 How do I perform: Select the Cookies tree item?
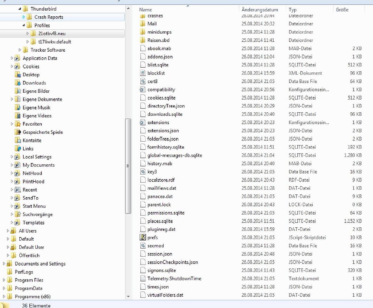click(x=31, y=66)
